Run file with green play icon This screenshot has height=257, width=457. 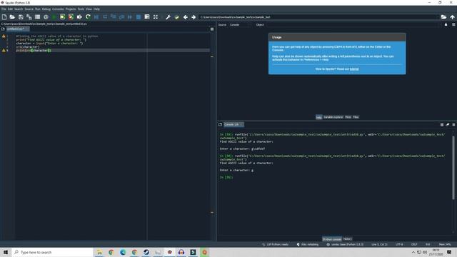(54, 17)
